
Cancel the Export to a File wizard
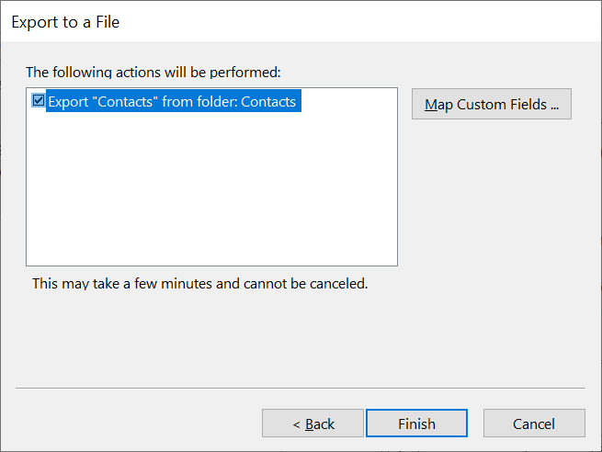coord(534,424)
